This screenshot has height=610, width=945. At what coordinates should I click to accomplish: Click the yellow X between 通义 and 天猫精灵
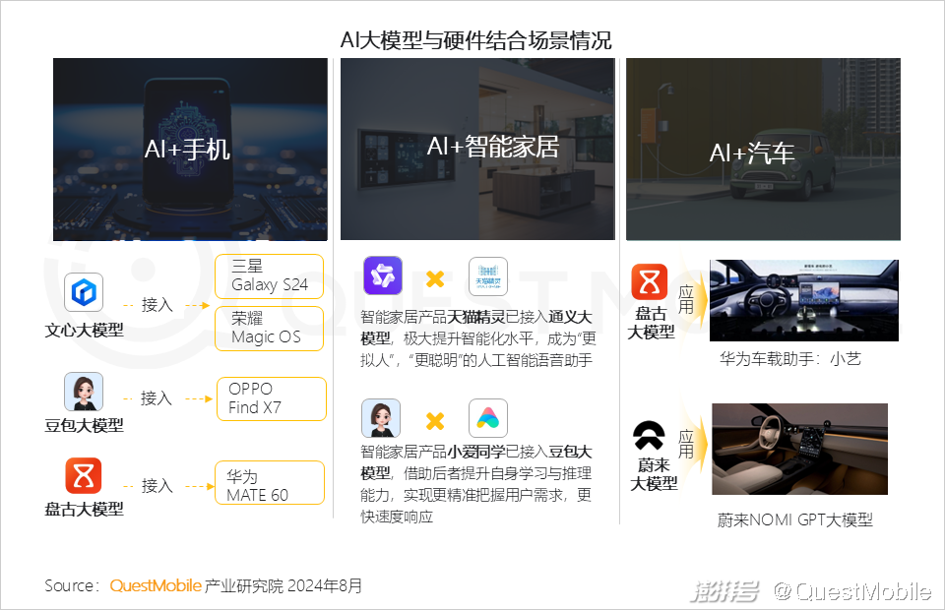tap(434, 278)
